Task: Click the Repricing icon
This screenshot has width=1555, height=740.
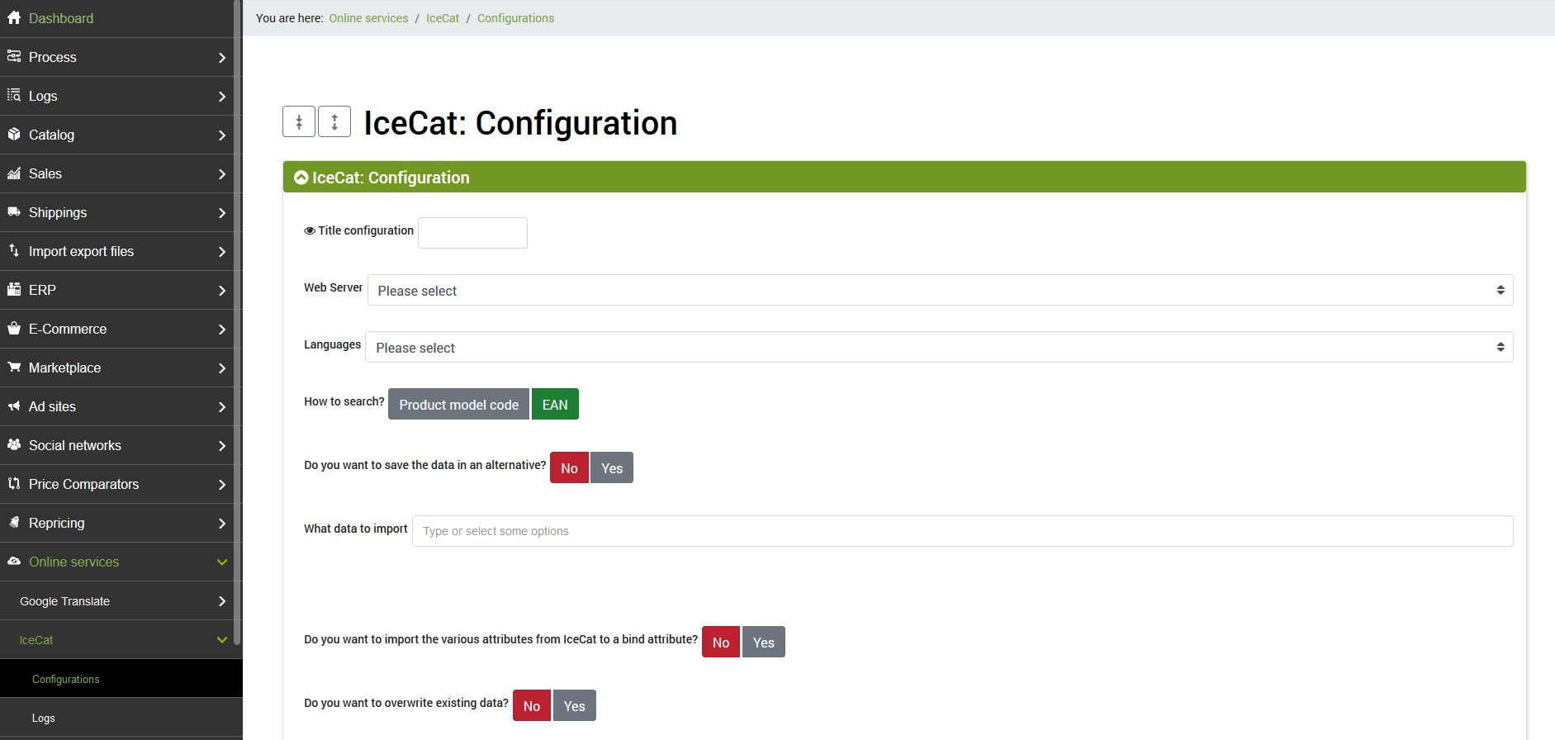Action: point(13,522)
